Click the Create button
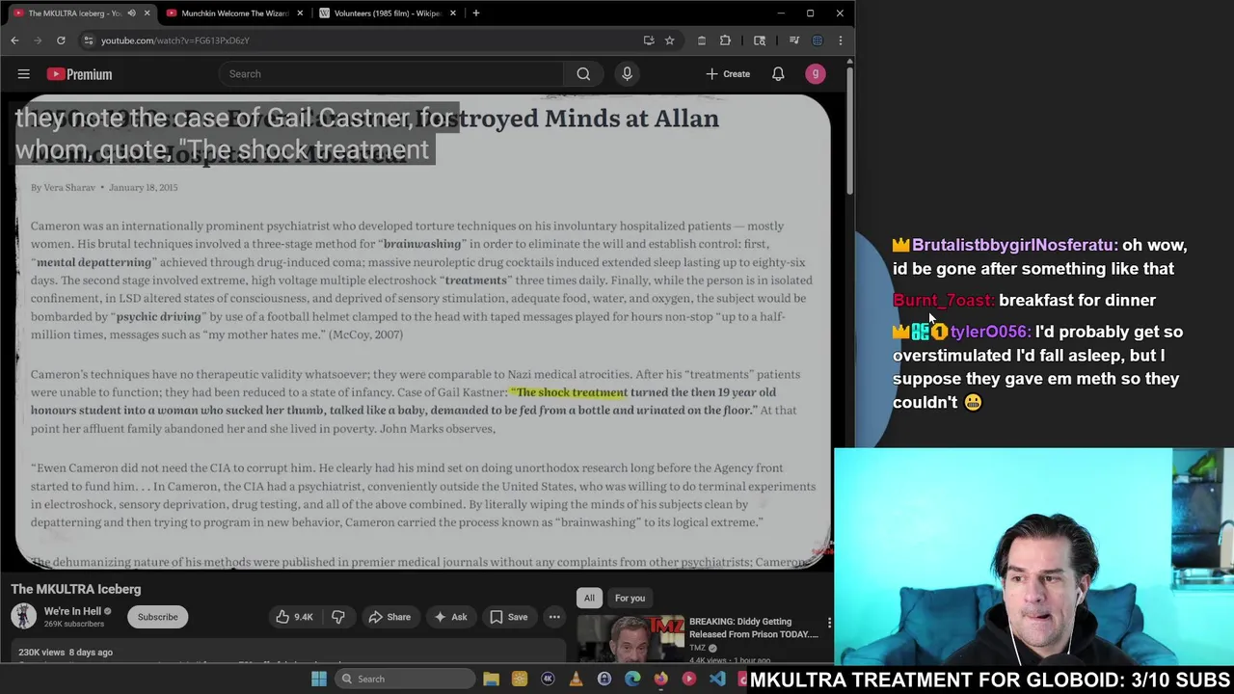The height and width of the screenshot is (694, 1234). pyautogui.click(x=728, y=74)
